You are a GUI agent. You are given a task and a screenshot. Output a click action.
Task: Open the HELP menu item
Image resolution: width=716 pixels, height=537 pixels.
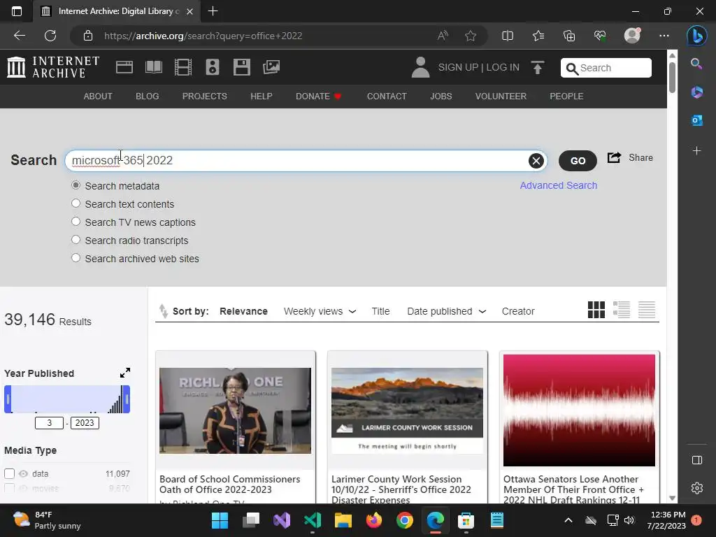tap(262, 96)
